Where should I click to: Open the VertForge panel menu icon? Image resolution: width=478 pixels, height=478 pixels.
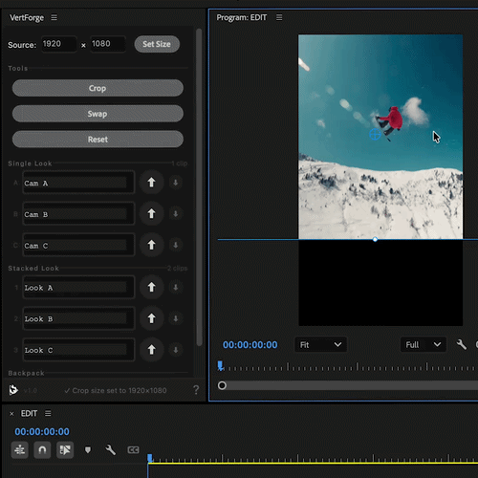click(x=54, y=17)
